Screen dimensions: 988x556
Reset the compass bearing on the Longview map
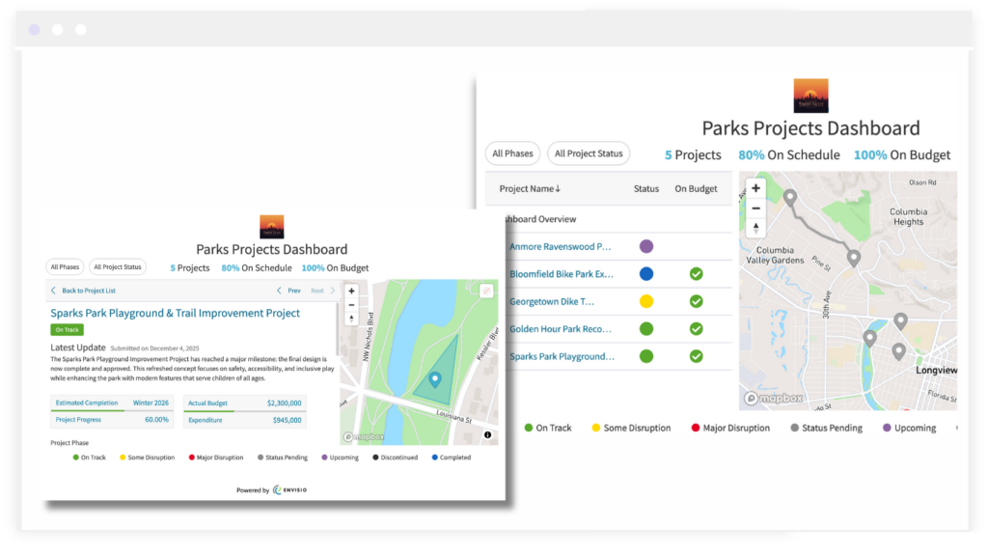coord(755,229)
